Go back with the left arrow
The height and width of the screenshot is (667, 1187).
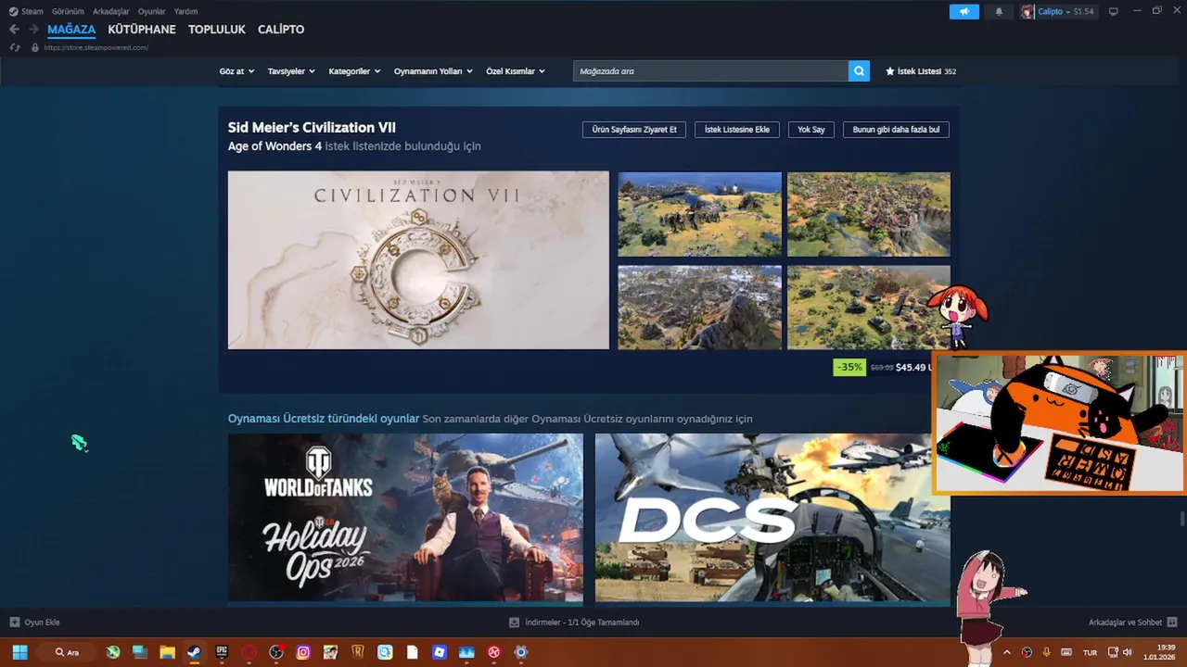[14, 29]
